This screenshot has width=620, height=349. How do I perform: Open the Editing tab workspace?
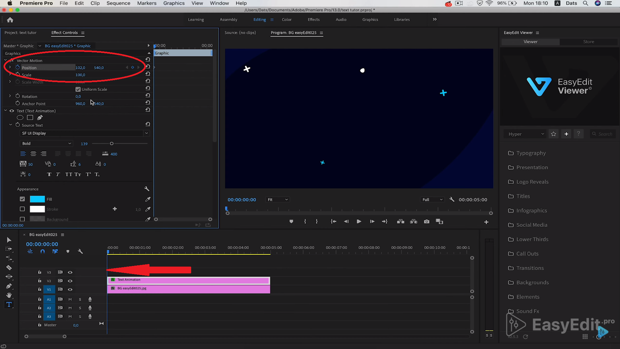coord(259,19)
